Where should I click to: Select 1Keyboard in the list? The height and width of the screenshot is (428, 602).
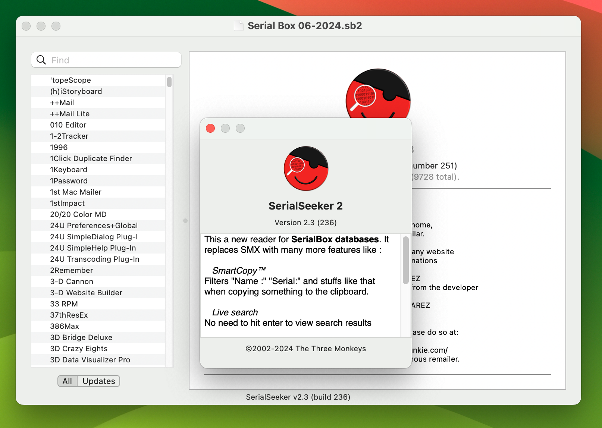pos(98,170)
